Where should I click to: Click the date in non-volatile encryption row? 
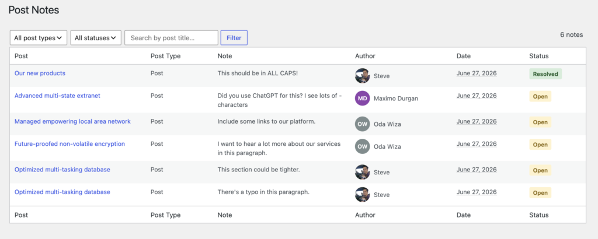coord(477,144)
